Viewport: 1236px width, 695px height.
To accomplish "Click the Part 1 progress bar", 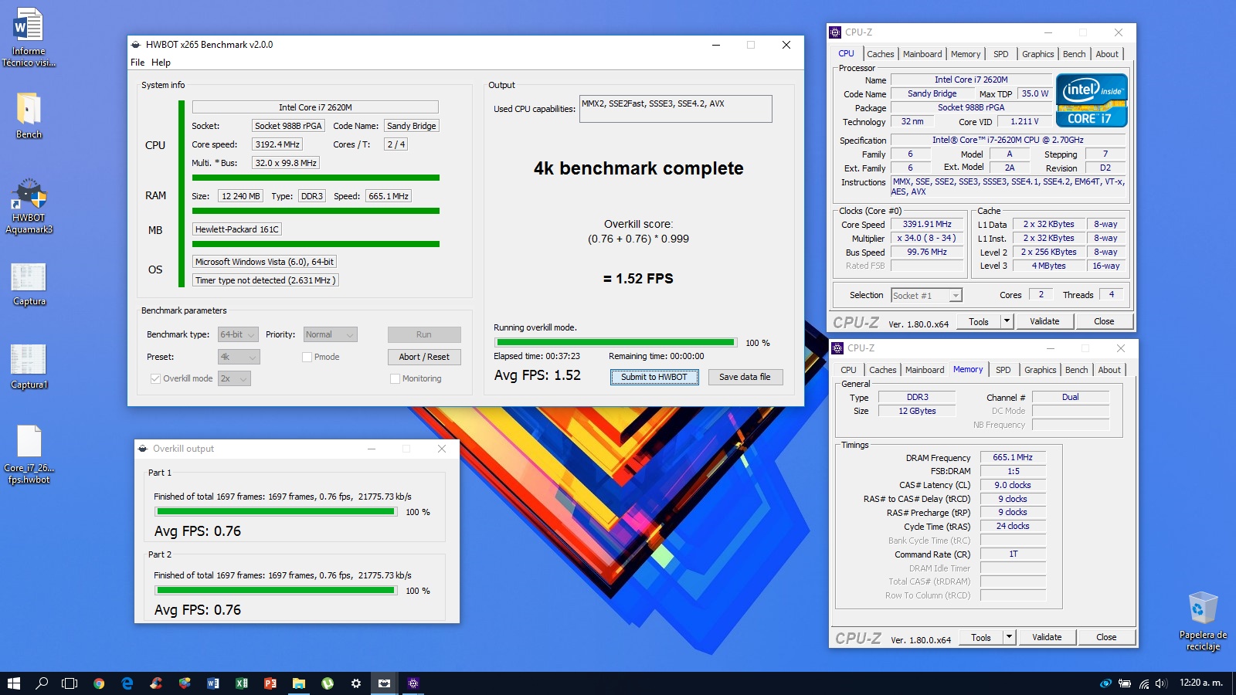I will point(277,511).
